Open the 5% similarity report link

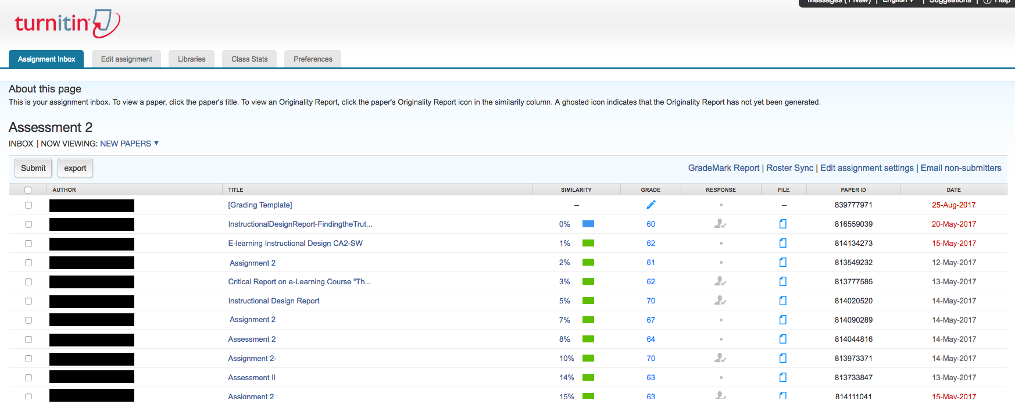[x=564, y=301]
